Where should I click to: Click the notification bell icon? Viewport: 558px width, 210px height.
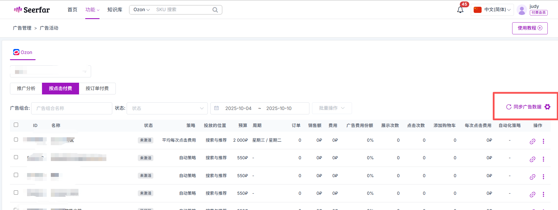point(460,10)
